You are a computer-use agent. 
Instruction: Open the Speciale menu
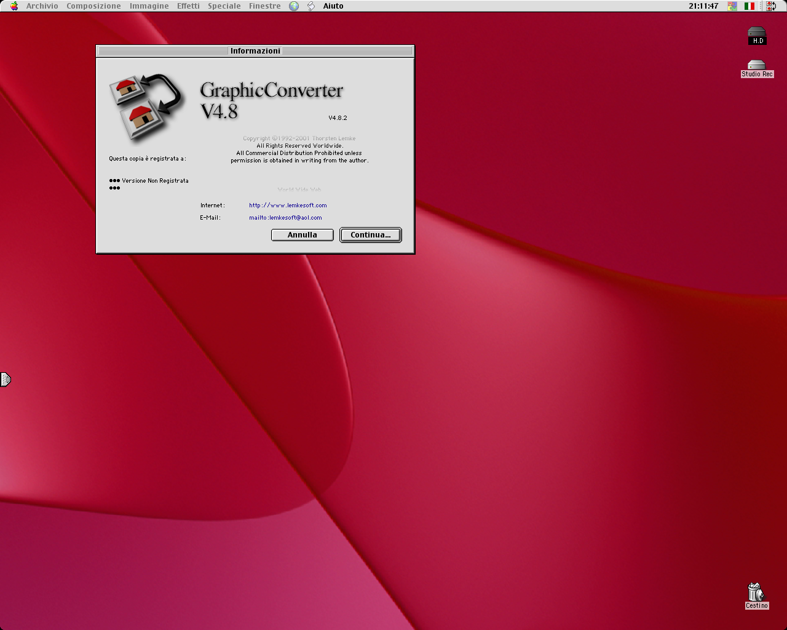coord(224,6)
